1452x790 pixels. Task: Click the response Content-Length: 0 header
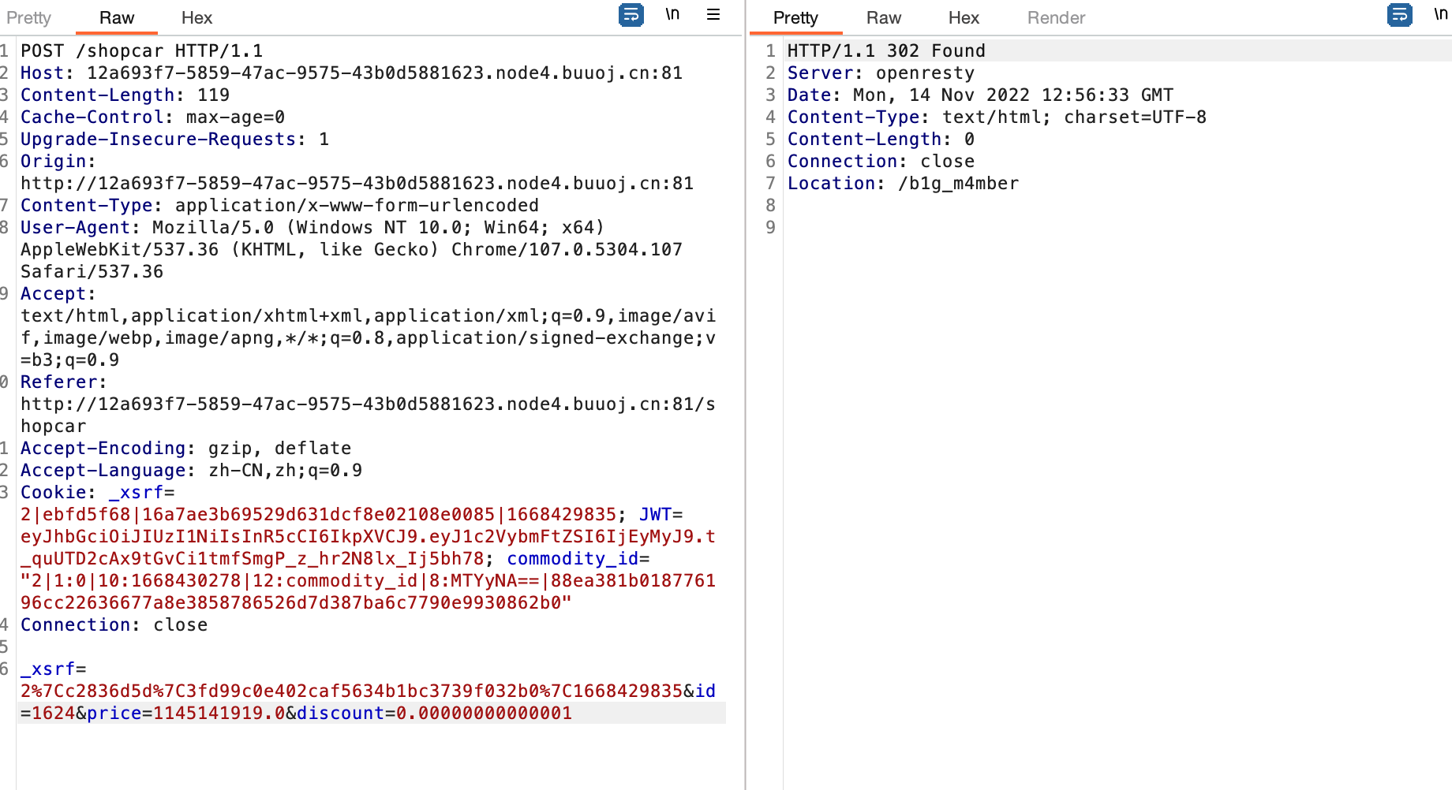pyautogui.click(x=881, y=140)
